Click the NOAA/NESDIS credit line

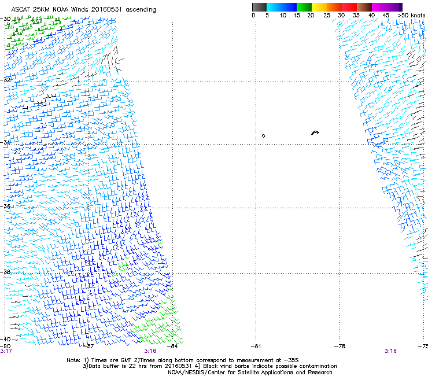tap(250, 373)
